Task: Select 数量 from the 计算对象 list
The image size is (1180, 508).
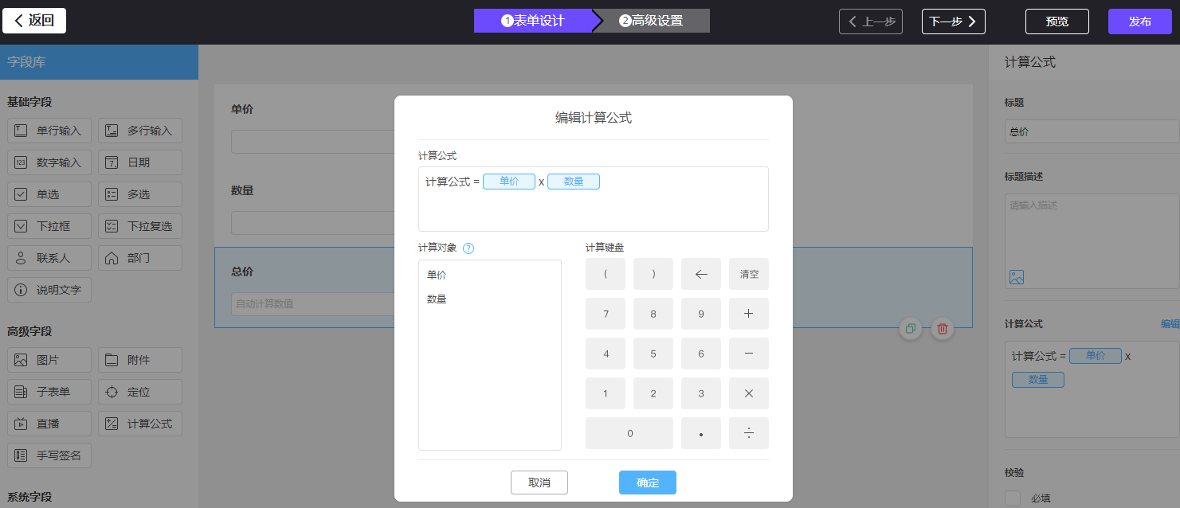Action: (x=437, y=299)
